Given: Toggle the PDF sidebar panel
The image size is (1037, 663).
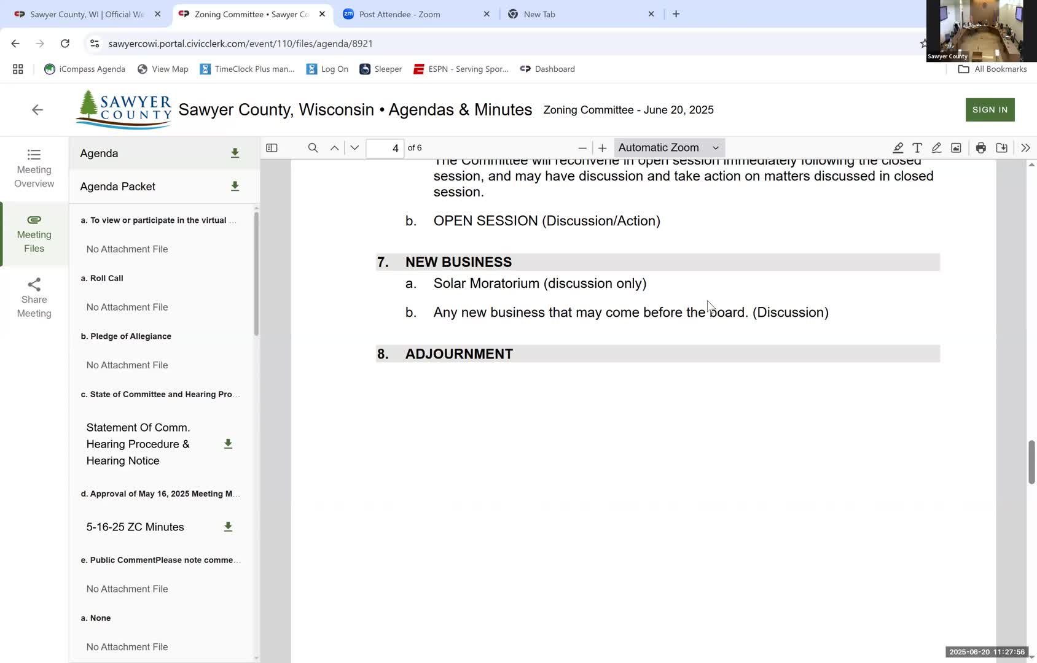Looking at the screenshot, I should 272,148.
